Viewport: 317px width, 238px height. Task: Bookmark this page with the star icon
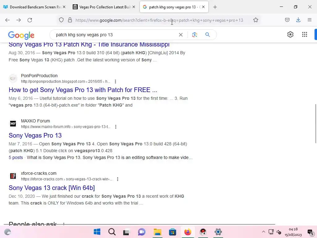click(x=255, y=20)
